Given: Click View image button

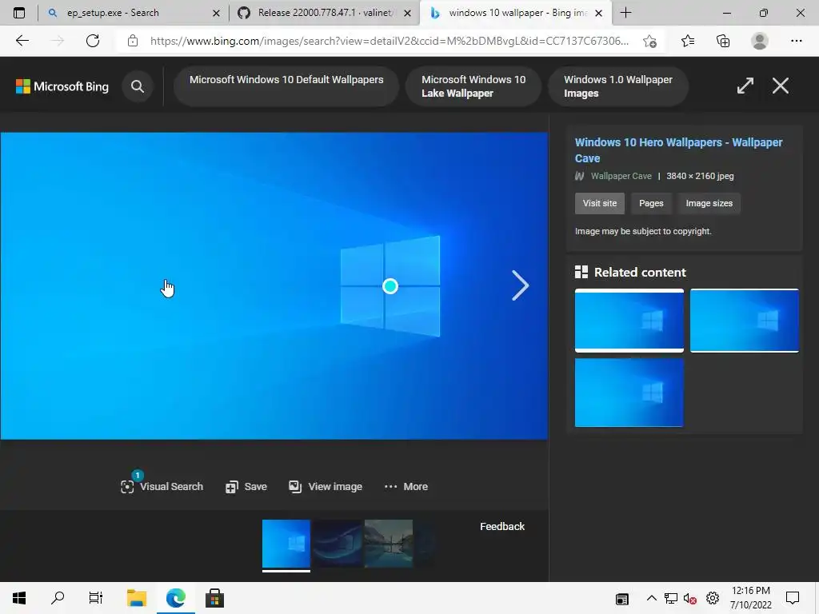Looking at the screenshot, I should tap(326, 487).
